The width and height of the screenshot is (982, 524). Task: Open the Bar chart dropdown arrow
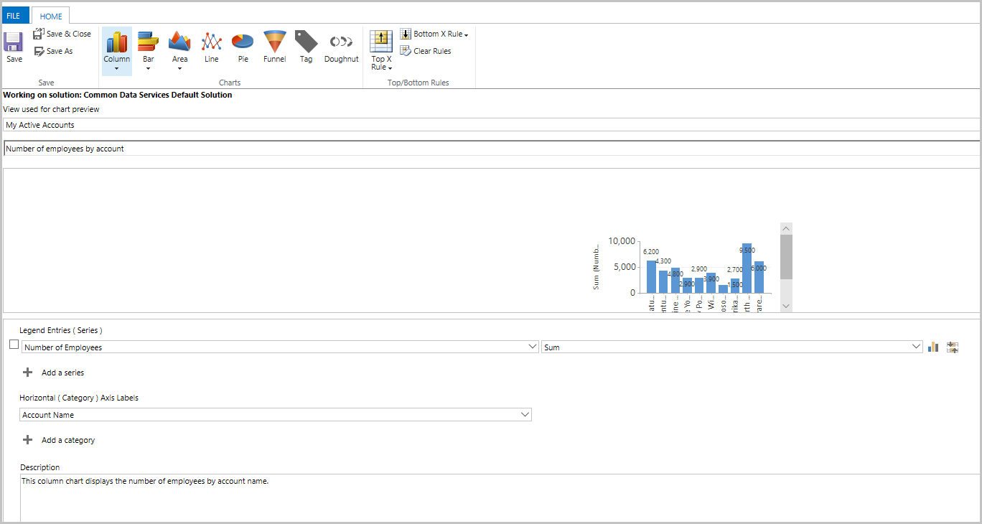click(x=148, y=68)
